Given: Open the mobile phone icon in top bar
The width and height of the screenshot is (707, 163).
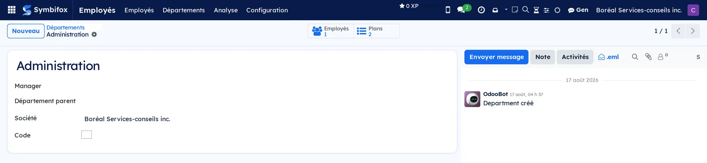Looking at the screenshot, I should tap(448, 10).
